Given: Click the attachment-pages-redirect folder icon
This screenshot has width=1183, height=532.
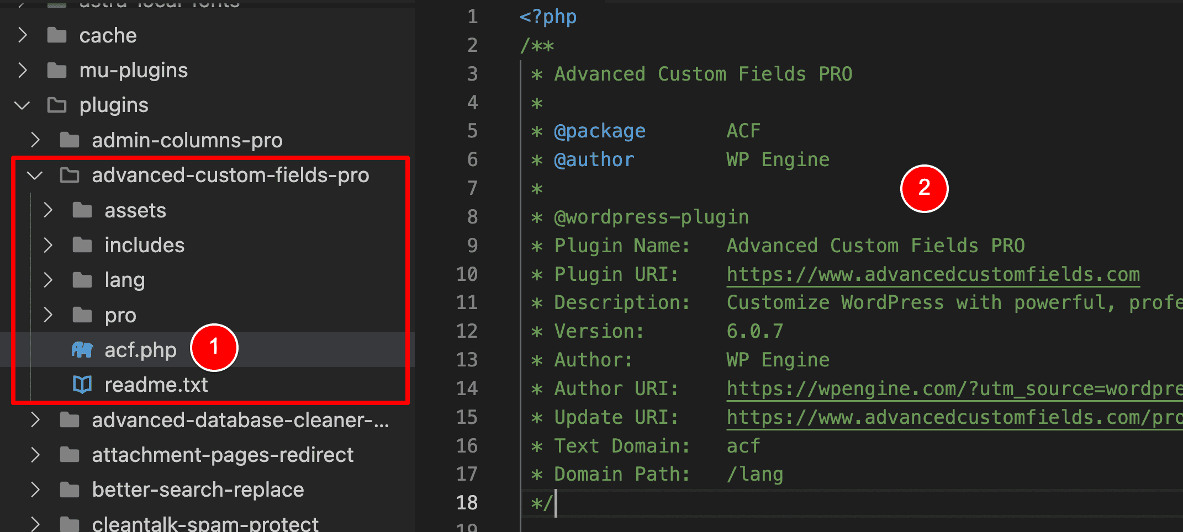Looking at the screenshot, I should coord(70,455).
